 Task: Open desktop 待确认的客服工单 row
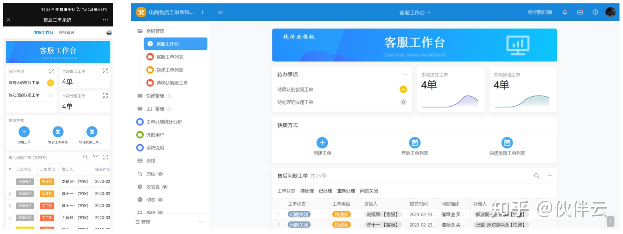342,89
